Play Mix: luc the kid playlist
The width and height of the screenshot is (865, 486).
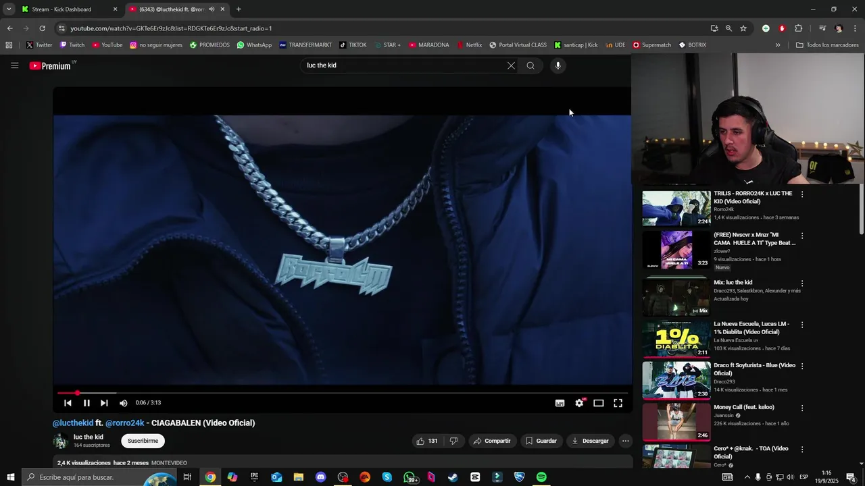676,297
